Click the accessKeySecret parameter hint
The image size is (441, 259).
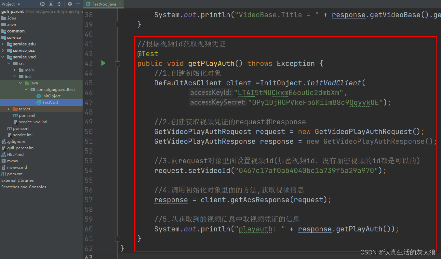[x=218, y=103]
